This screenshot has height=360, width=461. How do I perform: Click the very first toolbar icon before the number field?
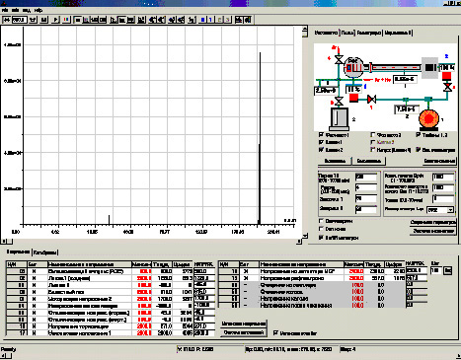click(7, 20)
